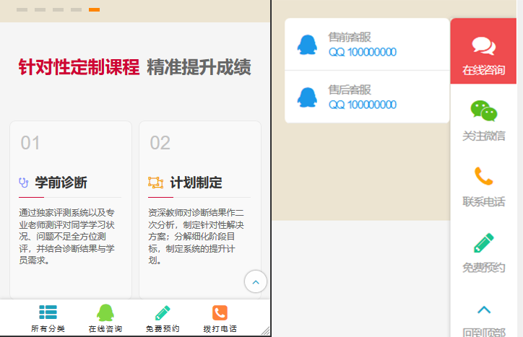Click the 02 card number
The width and height of the screenshot is (523, 337).
[160, 143]
